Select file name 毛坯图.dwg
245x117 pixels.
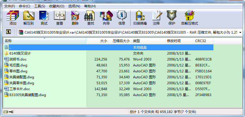(18, 65)
